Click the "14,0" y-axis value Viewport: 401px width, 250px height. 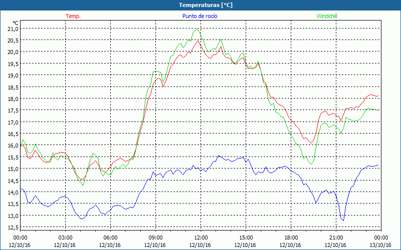14,192
